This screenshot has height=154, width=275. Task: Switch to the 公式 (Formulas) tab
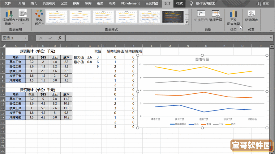pyautogui.click(x=64, y=3)
